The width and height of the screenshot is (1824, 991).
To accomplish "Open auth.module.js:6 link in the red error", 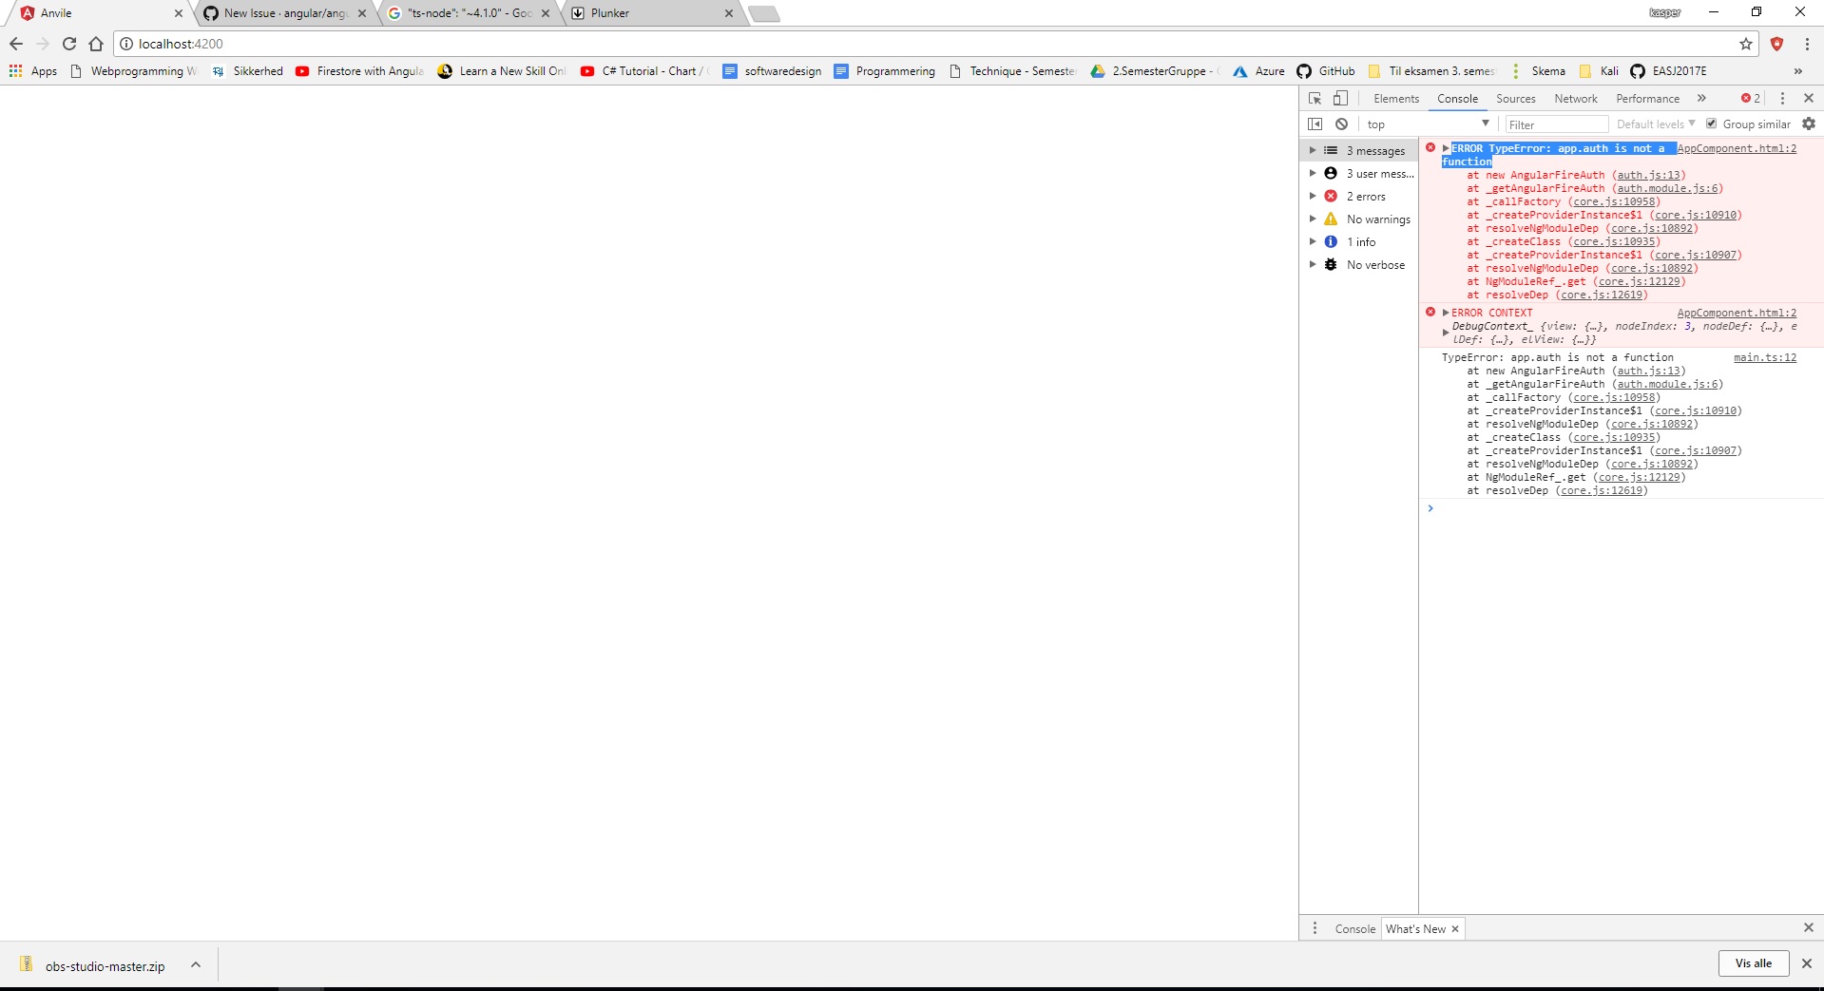I will (1668, 188).
